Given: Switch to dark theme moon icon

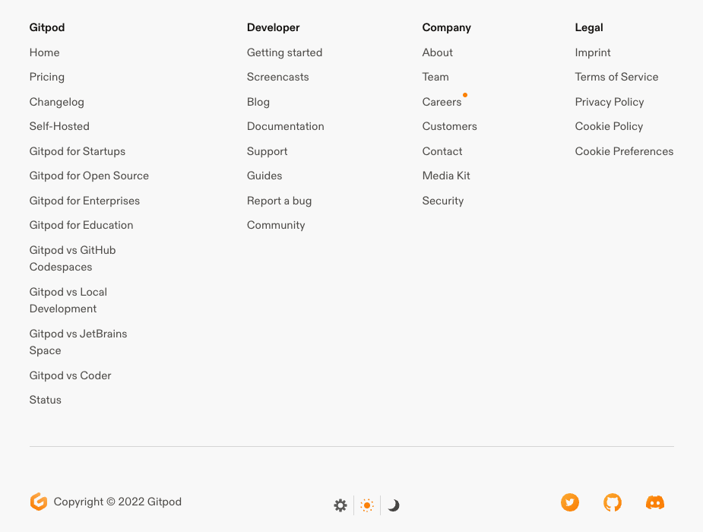Looking at the screenshot, I should pos(394,505).
